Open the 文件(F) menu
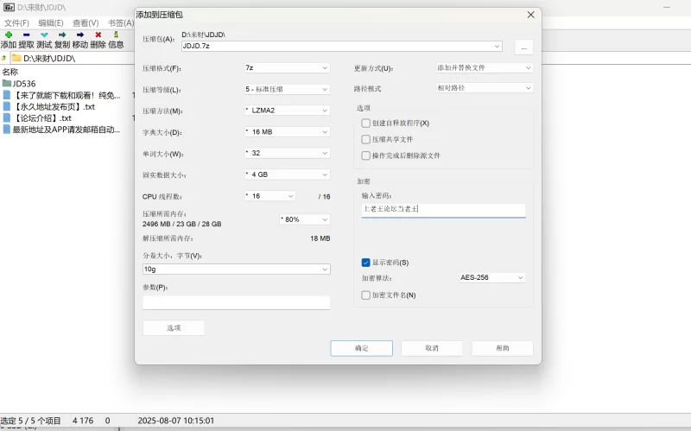 click(x=16, y=23)
